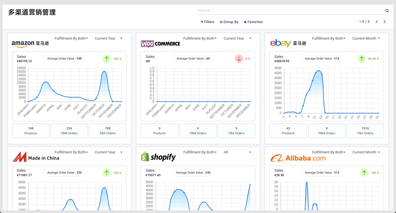The width and height of the screenshot is (396, 213).
Task: Click Alibaba green up-arrow trend icon
Action: point(364,173)
